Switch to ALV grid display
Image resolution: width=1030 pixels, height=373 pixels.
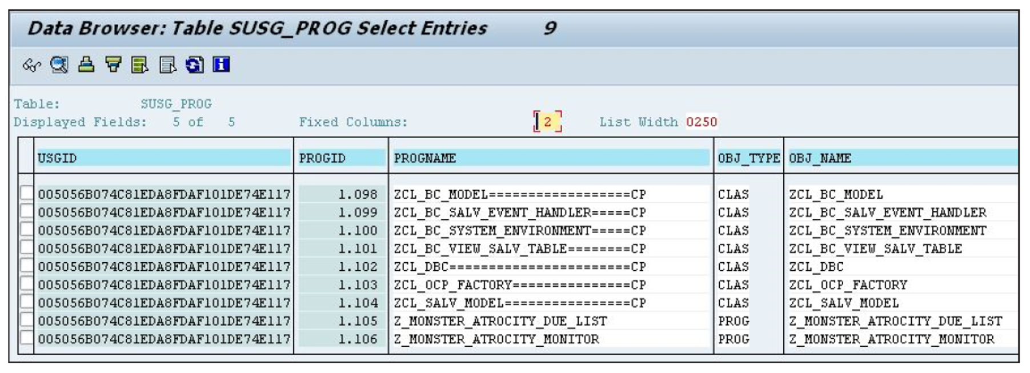pos(139,66)
